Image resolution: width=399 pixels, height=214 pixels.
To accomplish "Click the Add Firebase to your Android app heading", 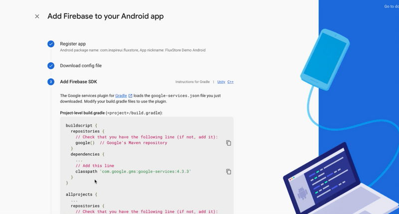I will 105,16.
